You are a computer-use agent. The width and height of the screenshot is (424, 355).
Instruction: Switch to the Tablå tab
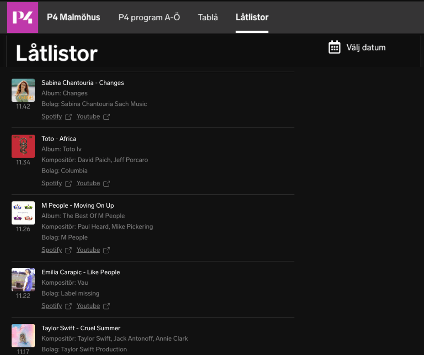(x=207, y=18)
